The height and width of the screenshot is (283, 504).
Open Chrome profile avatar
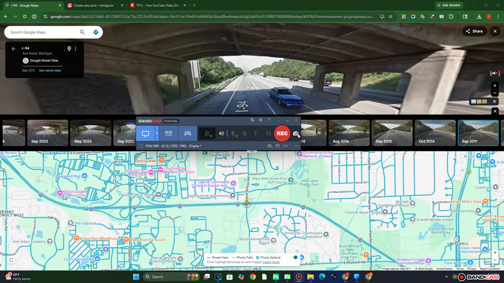click(488, 16)
